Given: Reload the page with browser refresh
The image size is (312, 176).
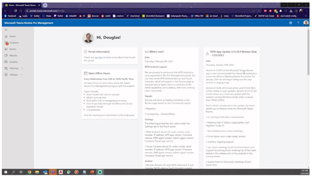Looking at the screenshot, I should [x=16, y=11].
